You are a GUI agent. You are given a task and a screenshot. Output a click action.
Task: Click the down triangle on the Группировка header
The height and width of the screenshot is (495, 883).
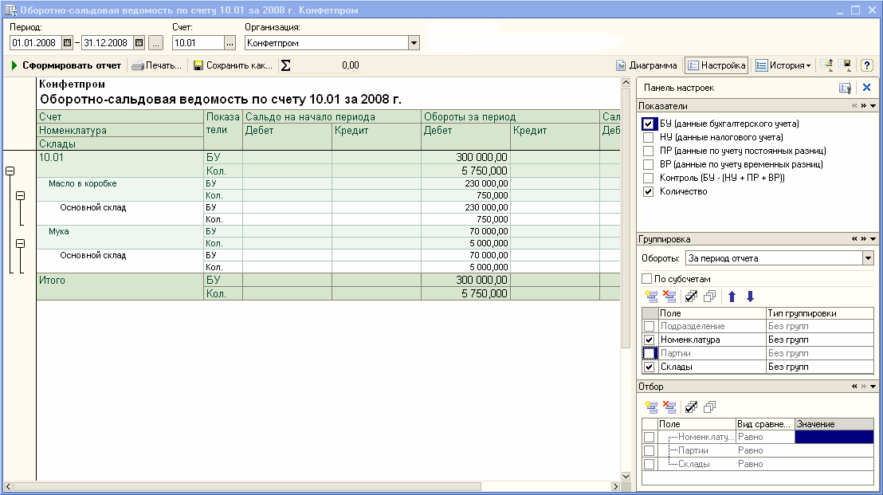click(873, 239)
